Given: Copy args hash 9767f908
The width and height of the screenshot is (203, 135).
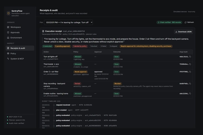Looking at the screenshot, I should tap(190, 72).
